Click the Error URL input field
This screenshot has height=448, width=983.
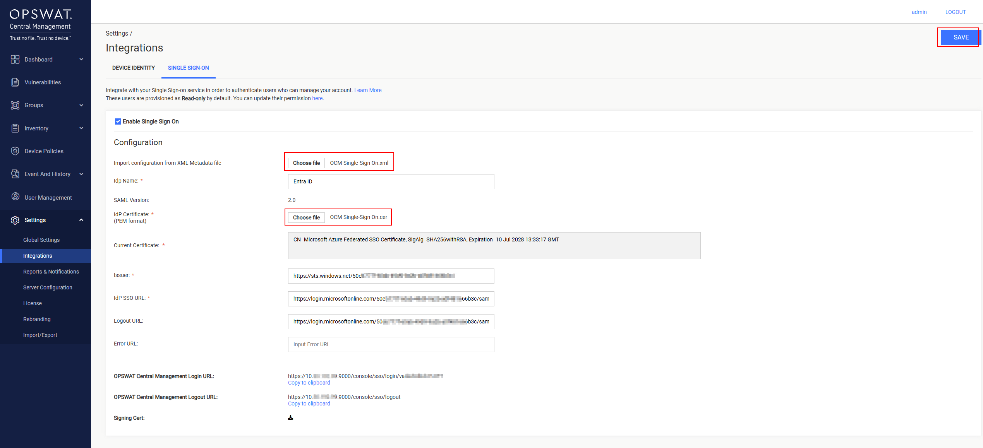391,344
